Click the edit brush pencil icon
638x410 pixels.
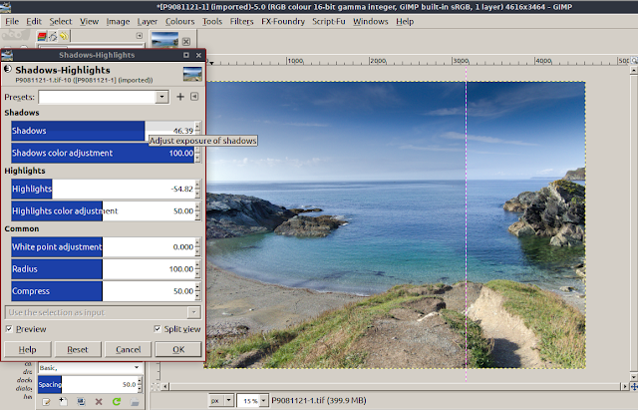click(46, 402)
